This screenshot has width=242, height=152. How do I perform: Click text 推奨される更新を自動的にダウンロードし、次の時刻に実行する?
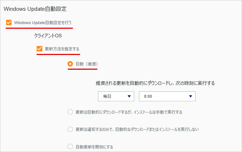click(155, 83)
